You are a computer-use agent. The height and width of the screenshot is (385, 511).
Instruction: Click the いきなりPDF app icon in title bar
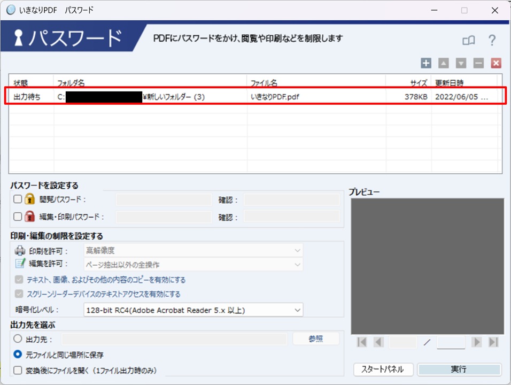tap(11, 10)
